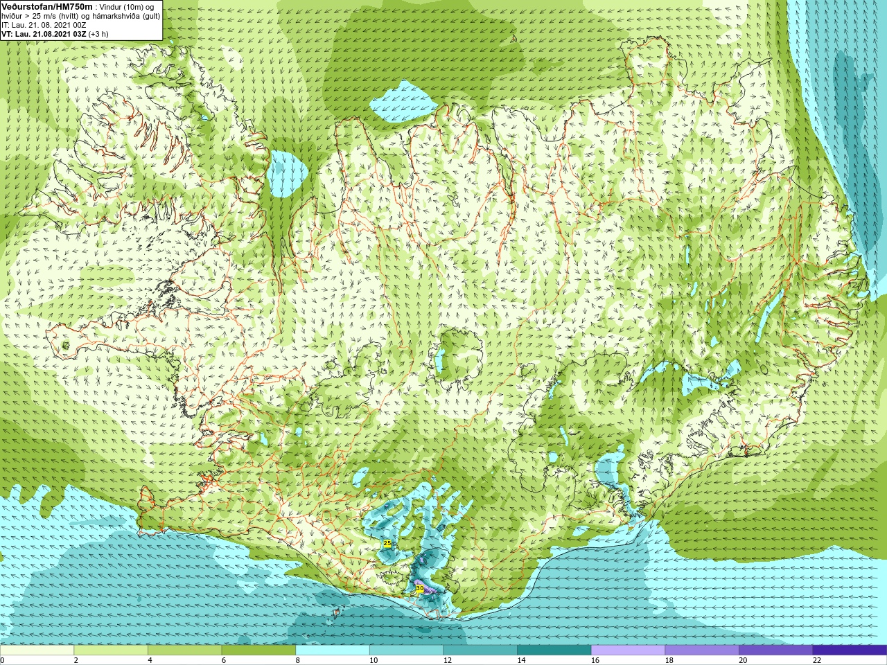Click the legend scale number '16'
This screenshot has width=887, height=665.
click(595, 660)
